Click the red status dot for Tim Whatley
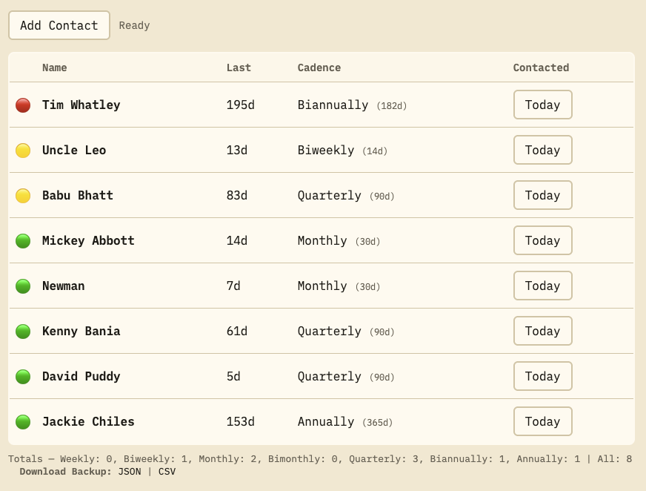Image resolution: width=646 pixels, height=491 pixels. pyautogui.click(x=23, y=105)
